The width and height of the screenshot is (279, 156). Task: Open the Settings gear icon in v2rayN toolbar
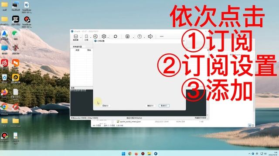pyautogui.click(x=104, y=36)
